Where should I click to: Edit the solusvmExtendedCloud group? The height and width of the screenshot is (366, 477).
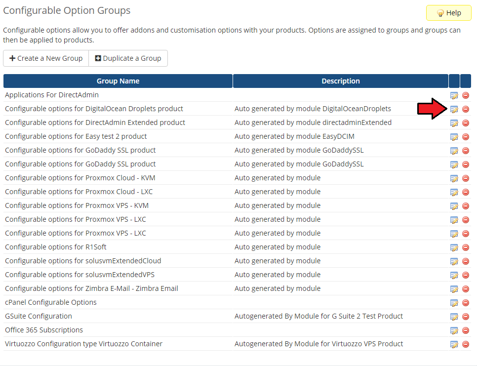(x=454, y=261)
